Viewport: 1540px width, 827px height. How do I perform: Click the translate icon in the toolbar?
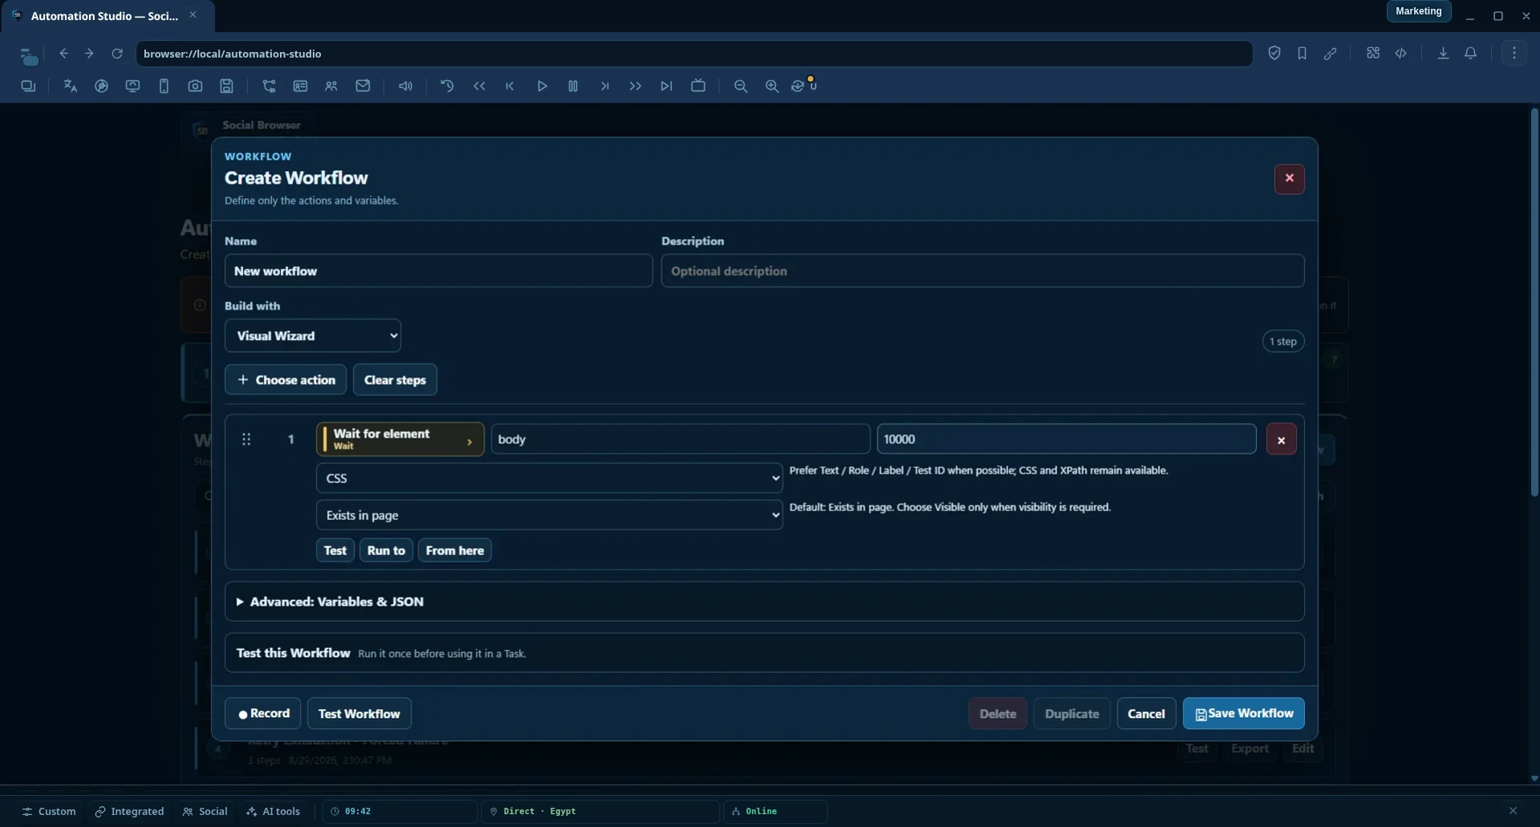click(70, 86)
